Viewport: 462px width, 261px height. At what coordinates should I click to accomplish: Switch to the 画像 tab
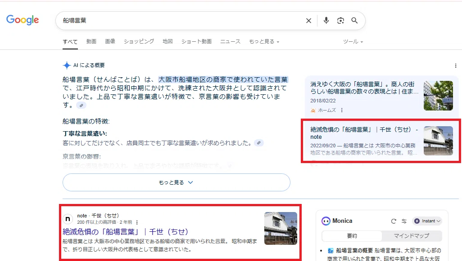[110, 41]
